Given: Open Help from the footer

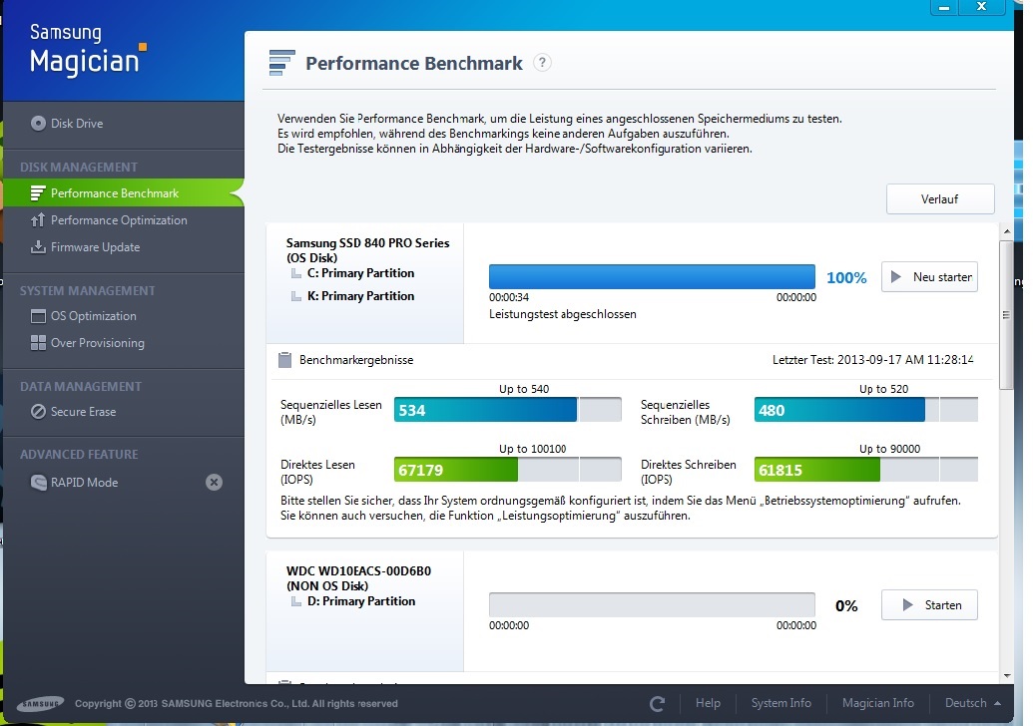Looking at the screenshot, I should click(x=708, y=703).
